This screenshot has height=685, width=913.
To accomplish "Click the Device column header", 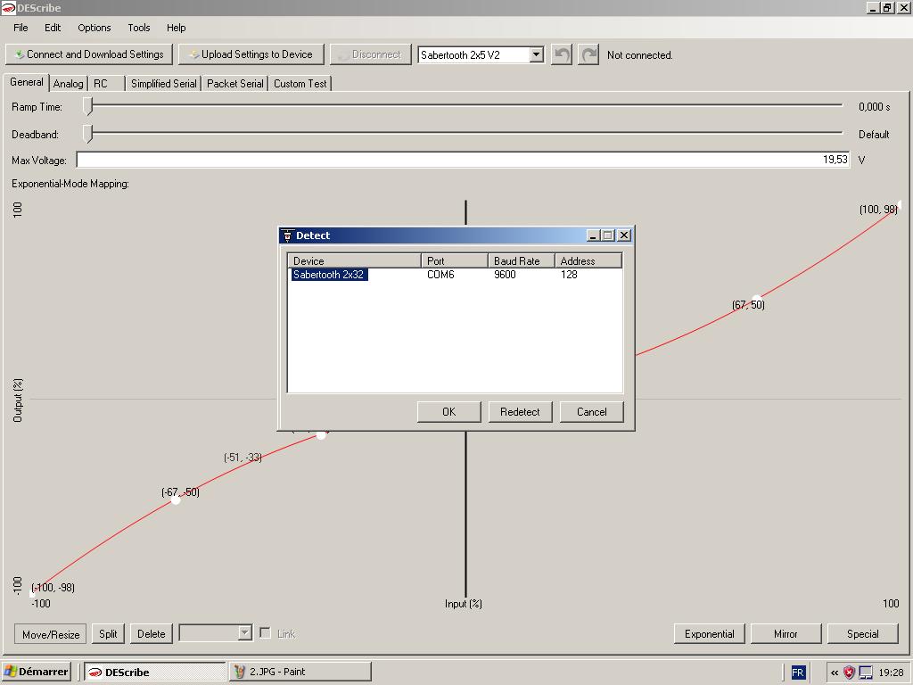I will point(354,261).
